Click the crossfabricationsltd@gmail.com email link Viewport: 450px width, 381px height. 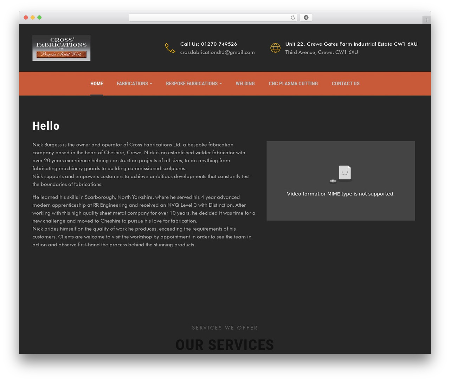click(217, 52)
